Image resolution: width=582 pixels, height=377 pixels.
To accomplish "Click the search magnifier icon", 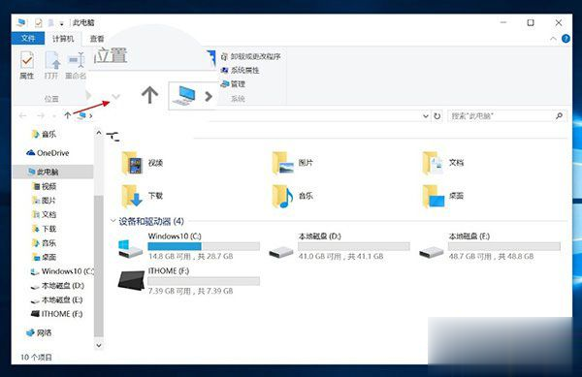I will (559, 116).
